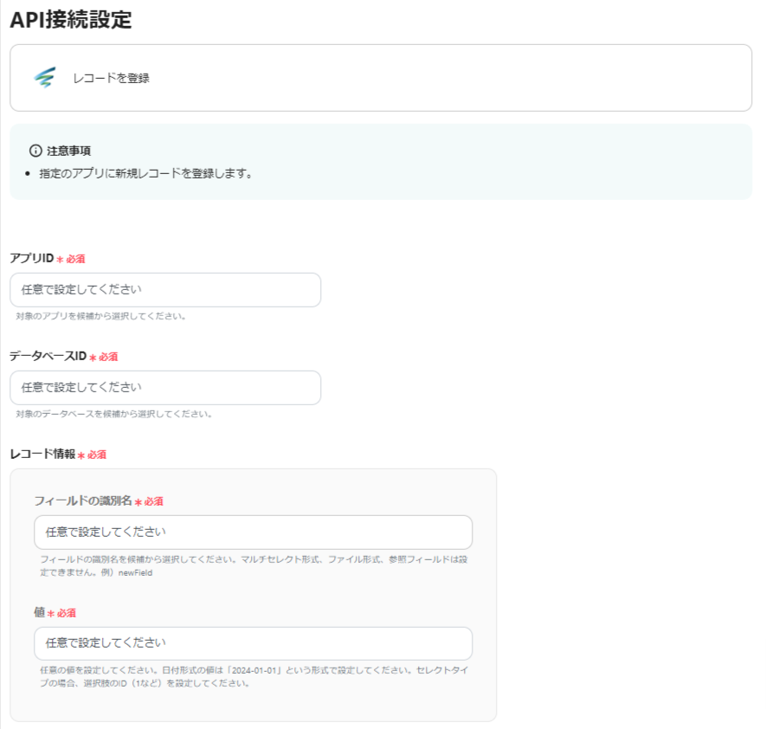Expand the フィールドの識別名 candidate list

pyautogui.click(x=253, y=532)
